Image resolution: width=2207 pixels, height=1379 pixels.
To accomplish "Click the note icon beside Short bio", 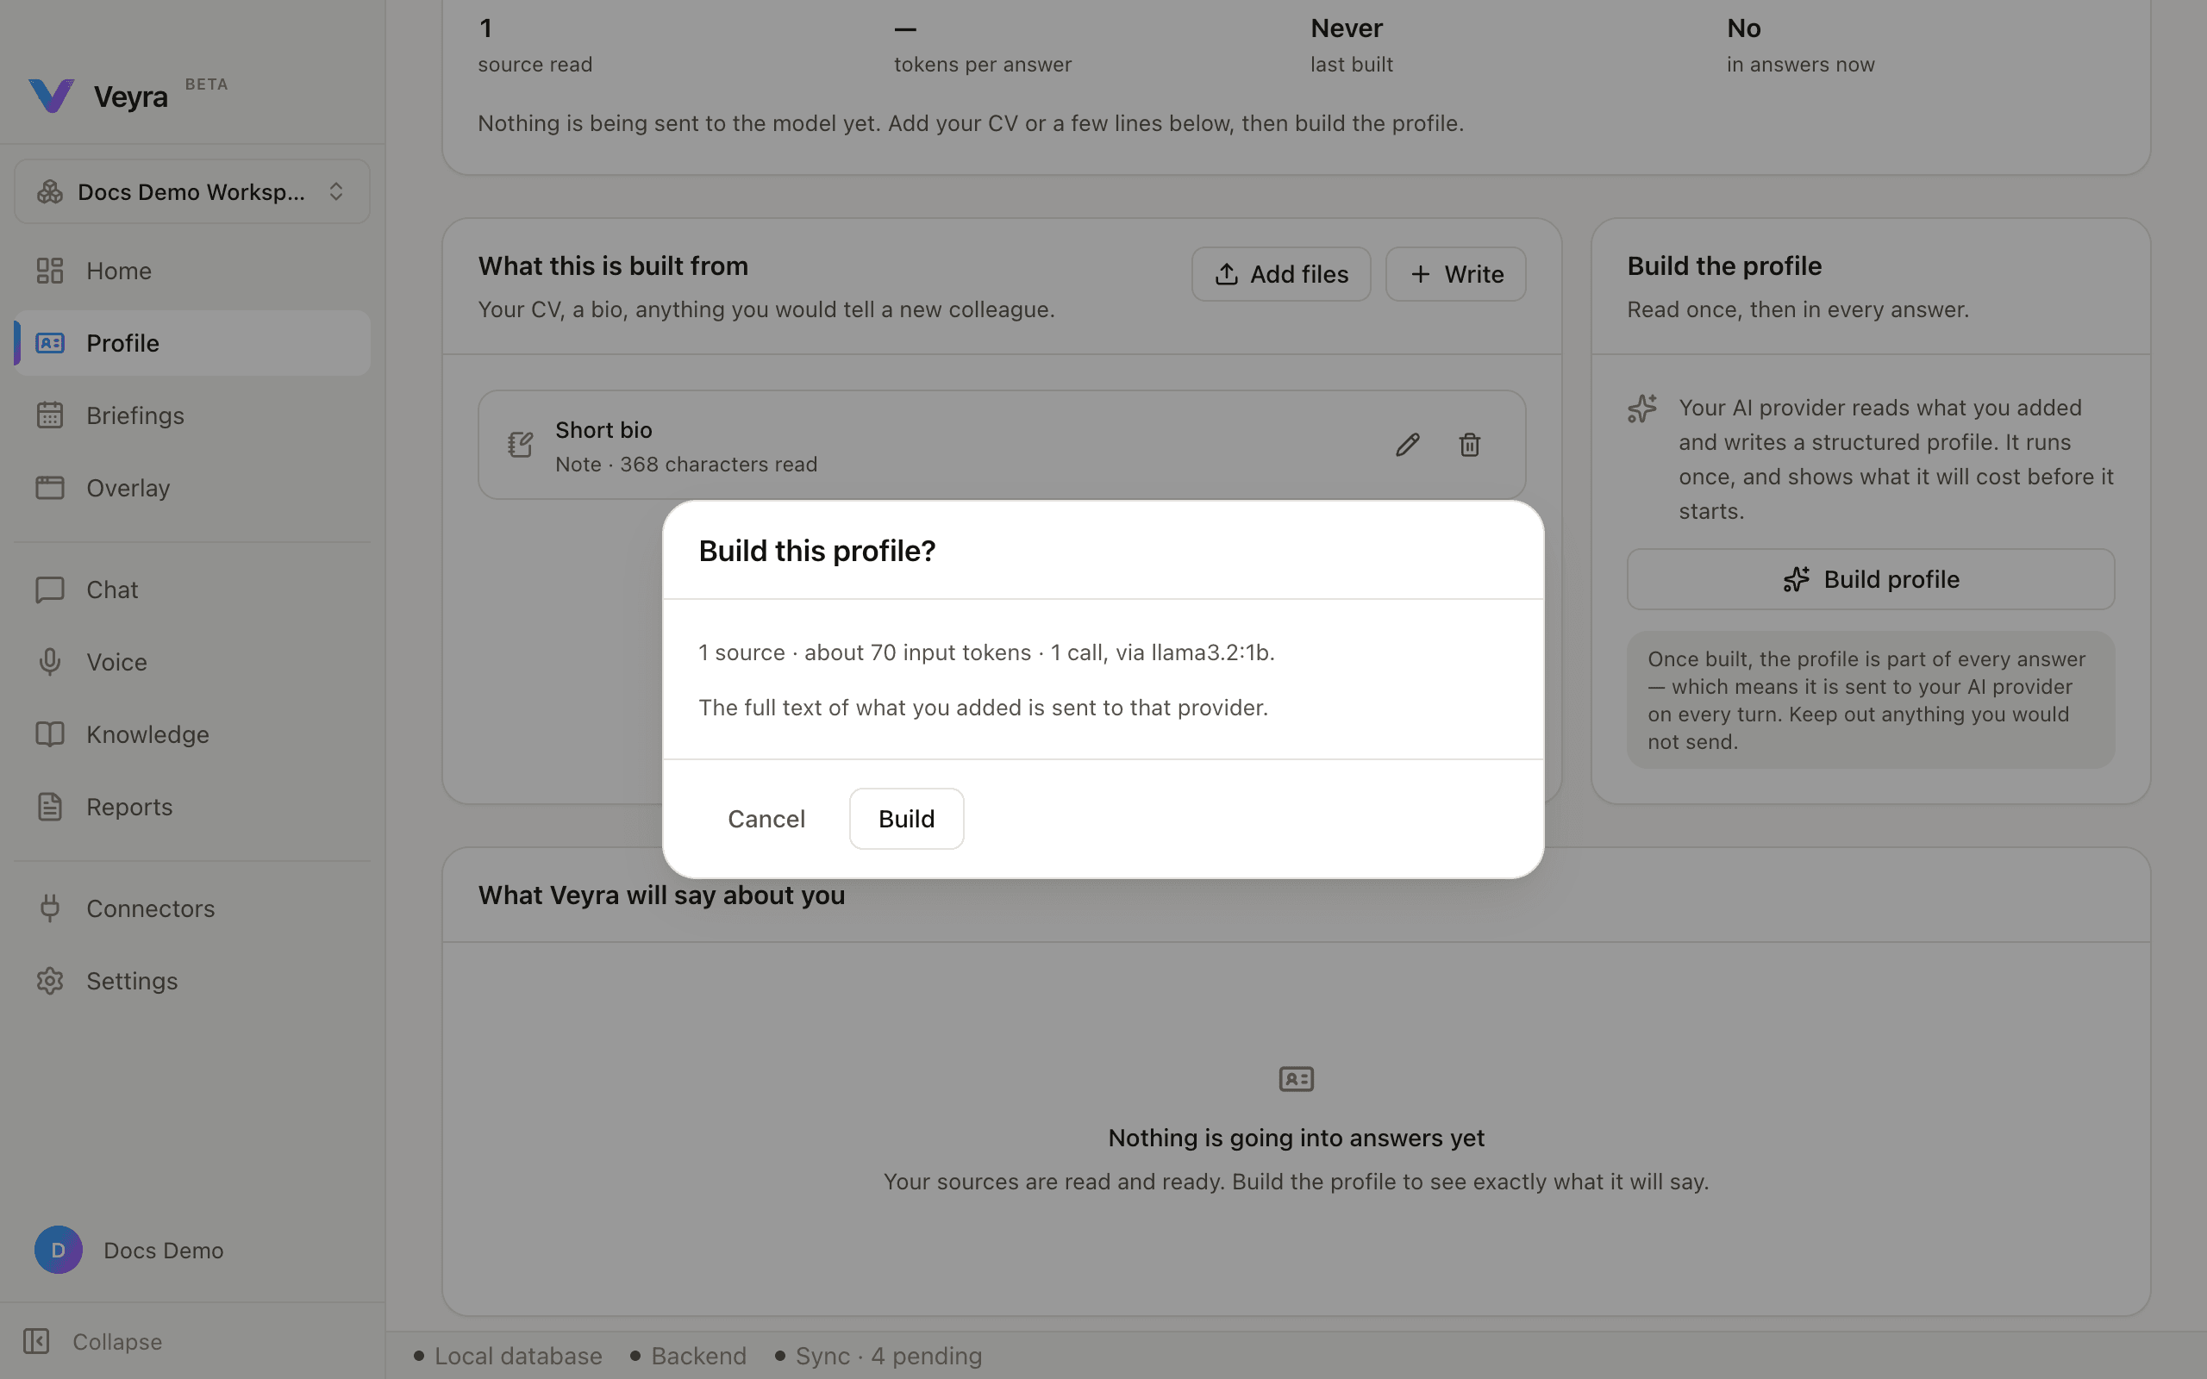I will (520, 445).
